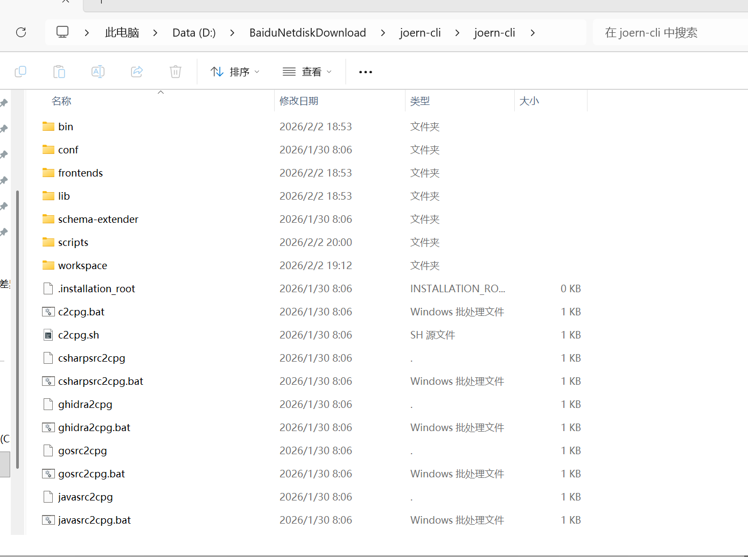
Task: Expand chevron after BaiduNetdiskDownload breadcrumb
Action: pos(383,33)
